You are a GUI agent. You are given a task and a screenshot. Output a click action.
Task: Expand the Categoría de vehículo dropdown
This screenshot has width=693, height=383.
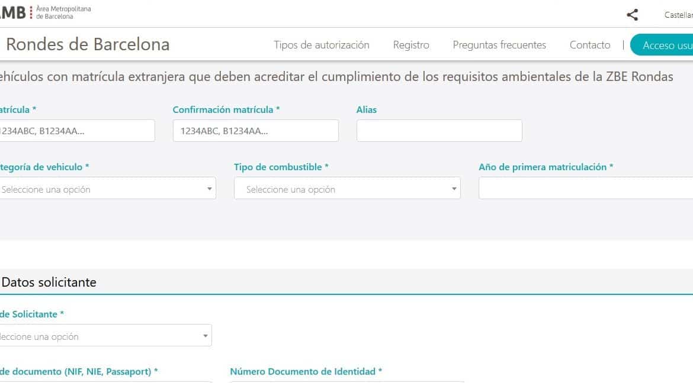pyautogui.click(x=108, y=189)
